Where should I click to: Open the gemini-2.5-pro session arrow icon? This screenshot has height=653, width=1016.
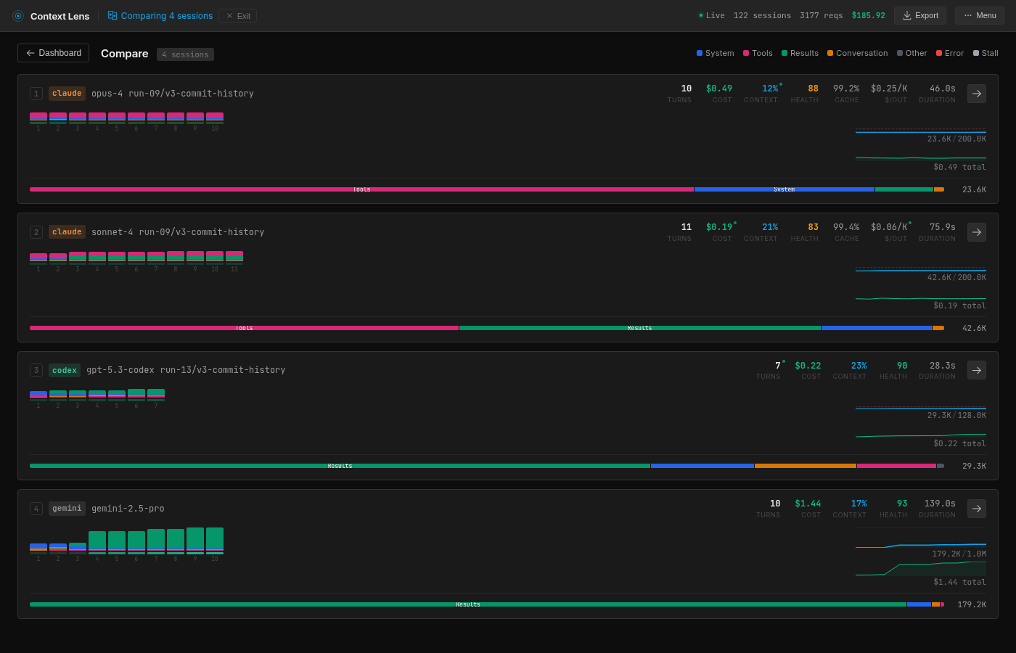point(976,509)
